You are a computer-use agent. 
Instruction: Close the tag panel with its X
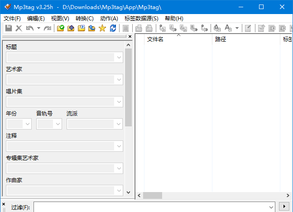tap(130, 36)
